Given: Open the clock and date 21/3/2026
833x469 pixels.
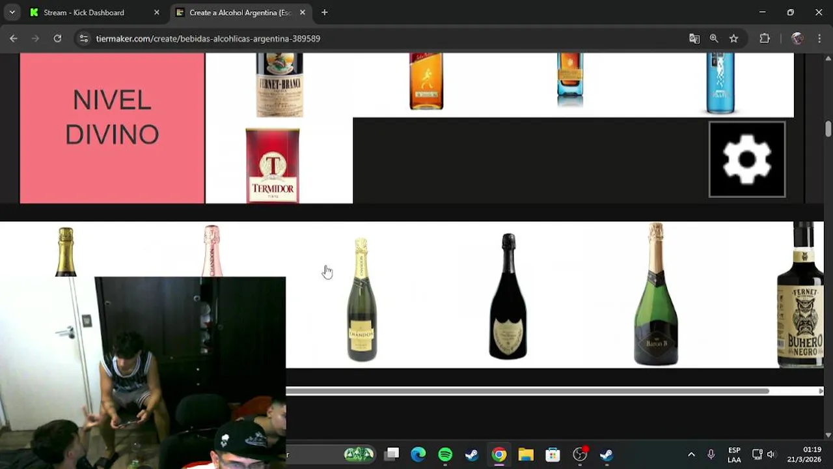Looking at the screenshot, I should pyautogui.click(x=804, y=455).
